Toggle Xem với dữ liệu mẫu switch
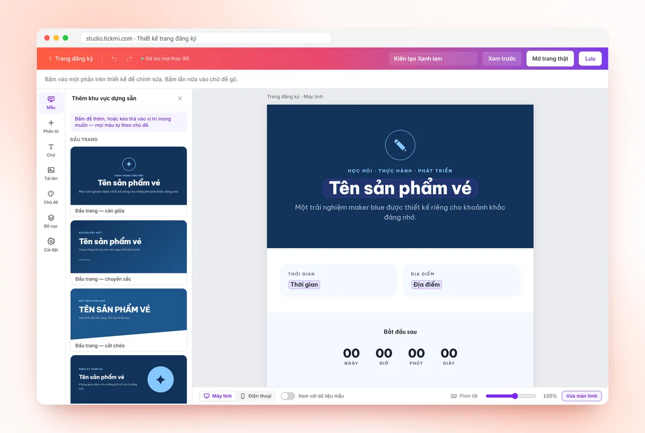This screenshot has height=433, width=645. 288,396
